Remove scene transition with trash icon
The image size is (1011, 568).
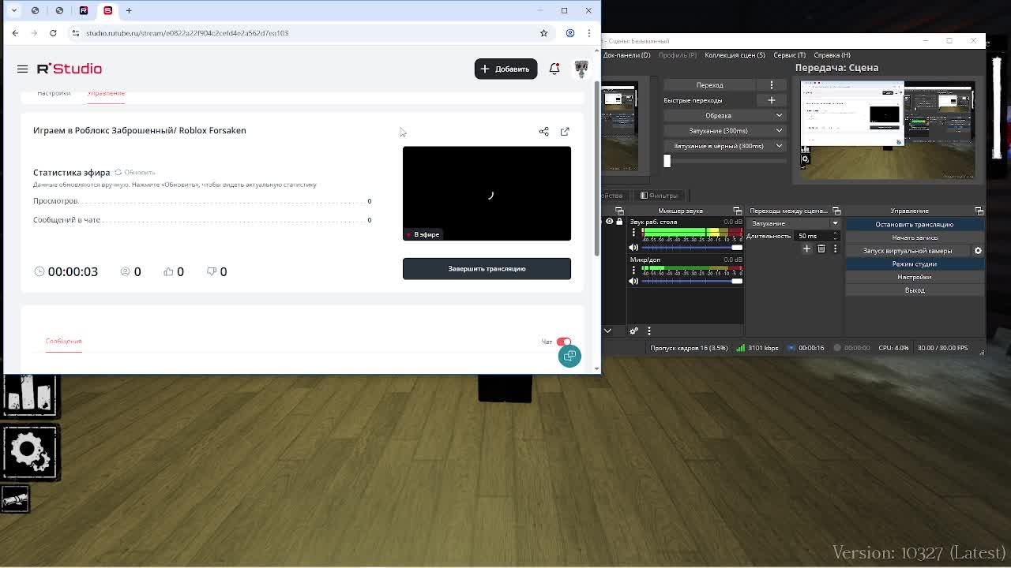pos(821,249)
